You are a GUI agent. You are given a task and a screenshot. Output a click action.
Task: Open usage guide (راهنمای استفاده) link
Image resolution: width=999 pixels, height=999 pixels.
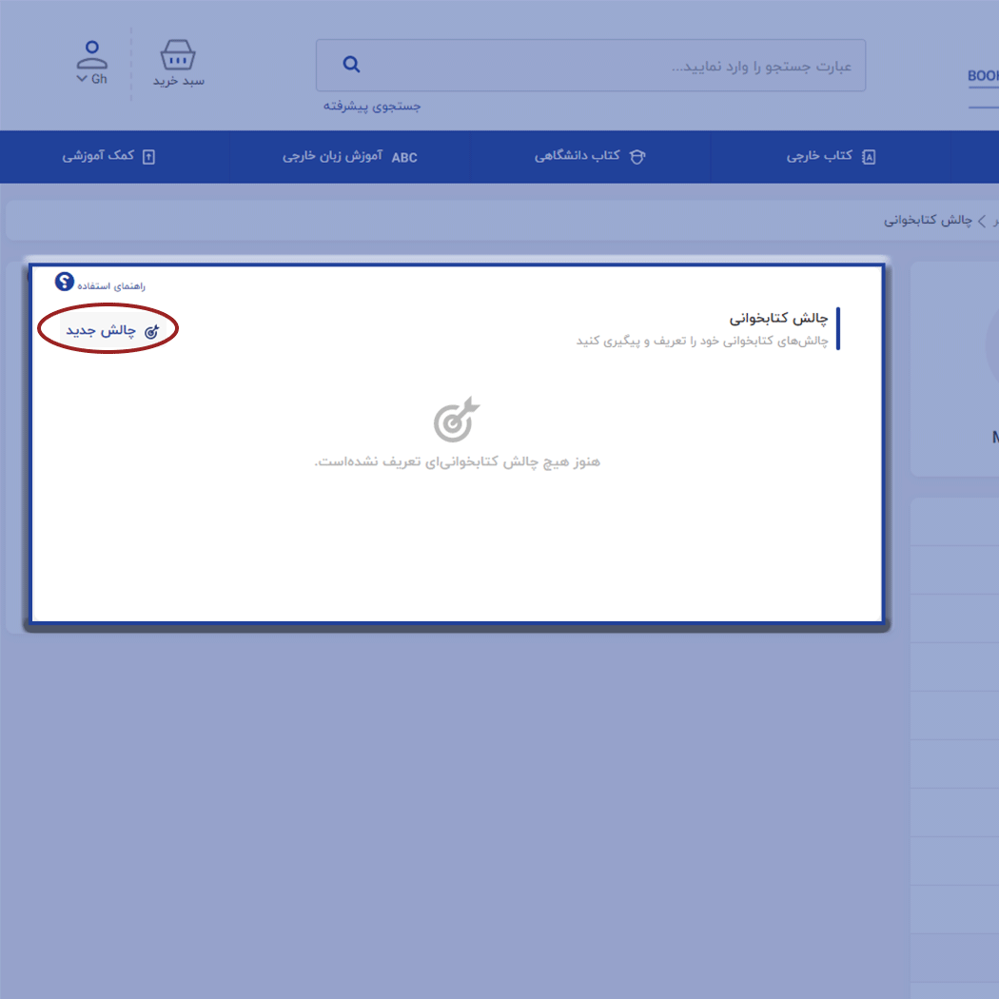pyautogui.click(x=111, y=286)
